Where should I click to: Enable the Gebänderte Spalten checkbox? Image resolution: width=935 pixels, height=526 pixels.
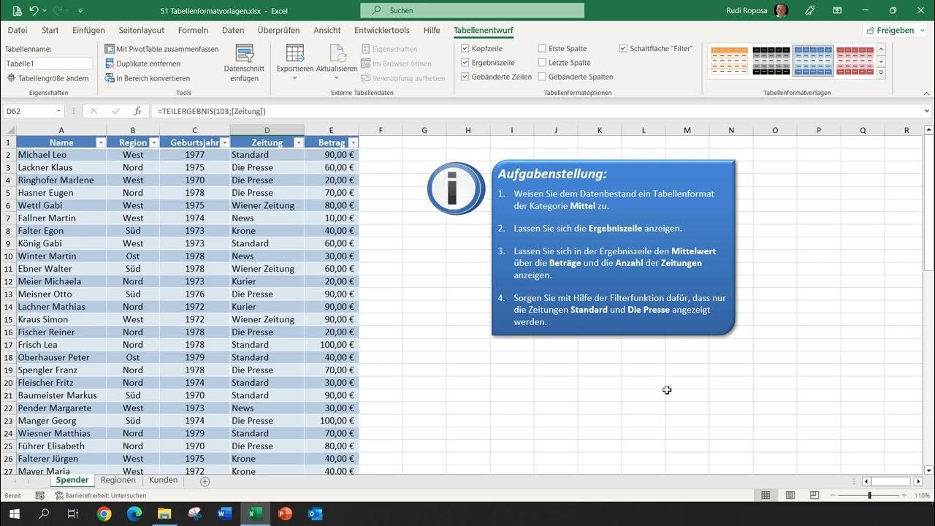pyautogui.click(x=542, y=77)
